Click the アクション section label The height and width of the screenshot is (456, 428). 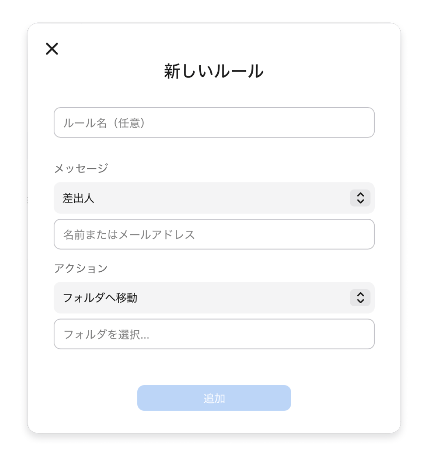(81, 268)
